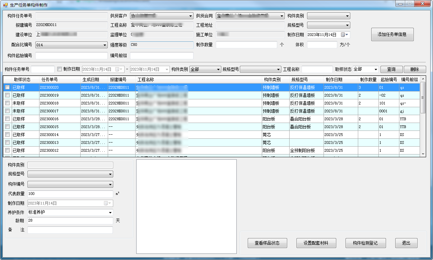This screenshot has height=260, width=433.
Task: Open the 取样状态 filter dropdown
Action: coord(376,69)
